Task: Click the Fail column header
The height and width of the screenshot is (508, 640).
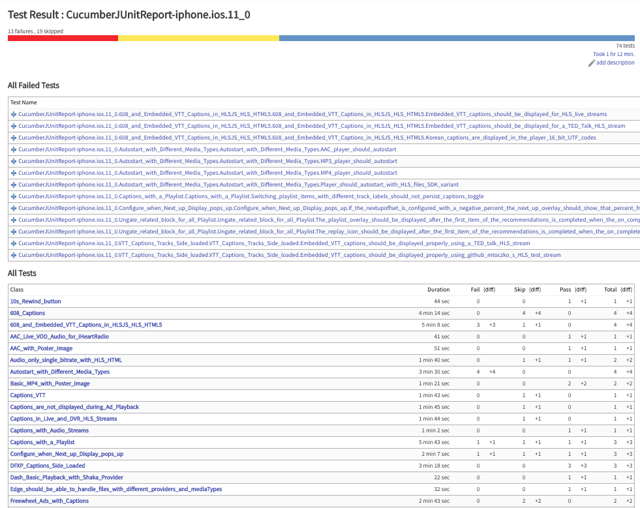Action: click(x=475, y=290)
